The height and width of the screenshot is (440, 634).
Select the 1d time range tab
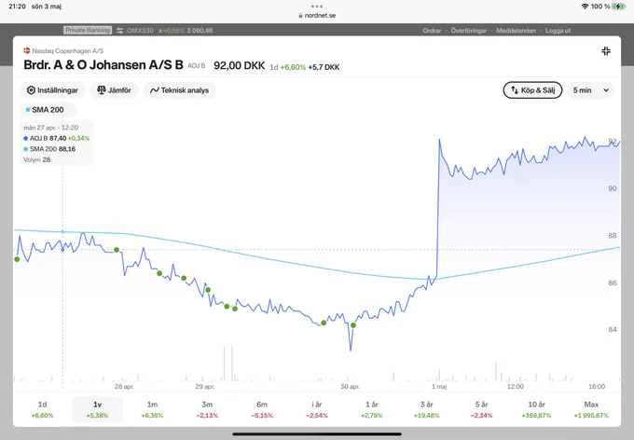click(x=43, y=409)
